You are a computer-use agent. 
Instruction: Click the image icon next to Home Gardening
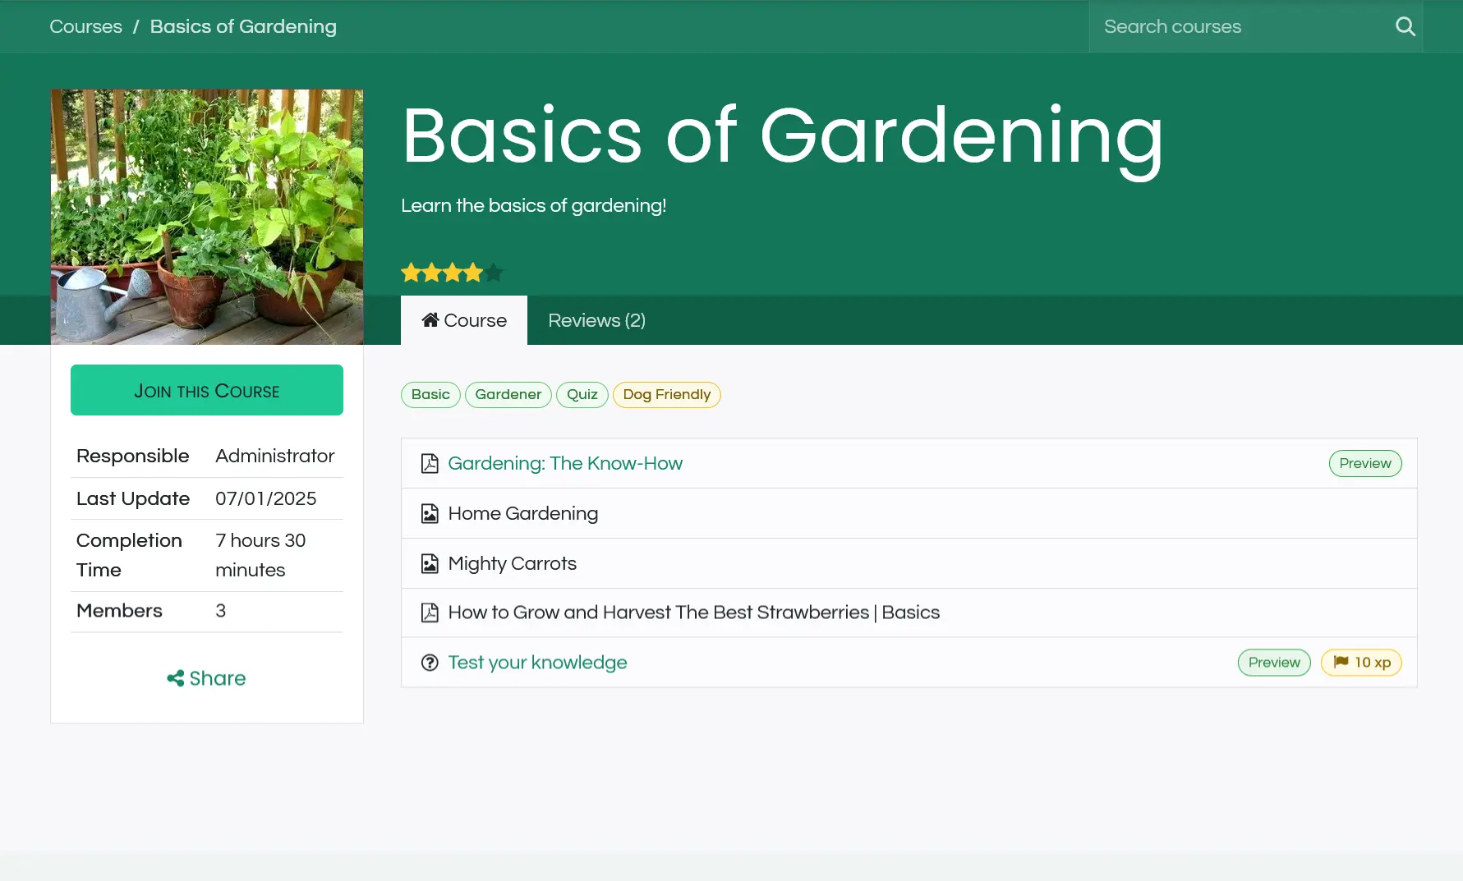coord(430,514)
